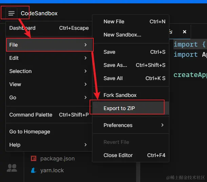Image resolution: width=207 pixels, height=182 pixels.
Task: Open yarn.lock in the file tree
Action: click(x=52, y=171)
